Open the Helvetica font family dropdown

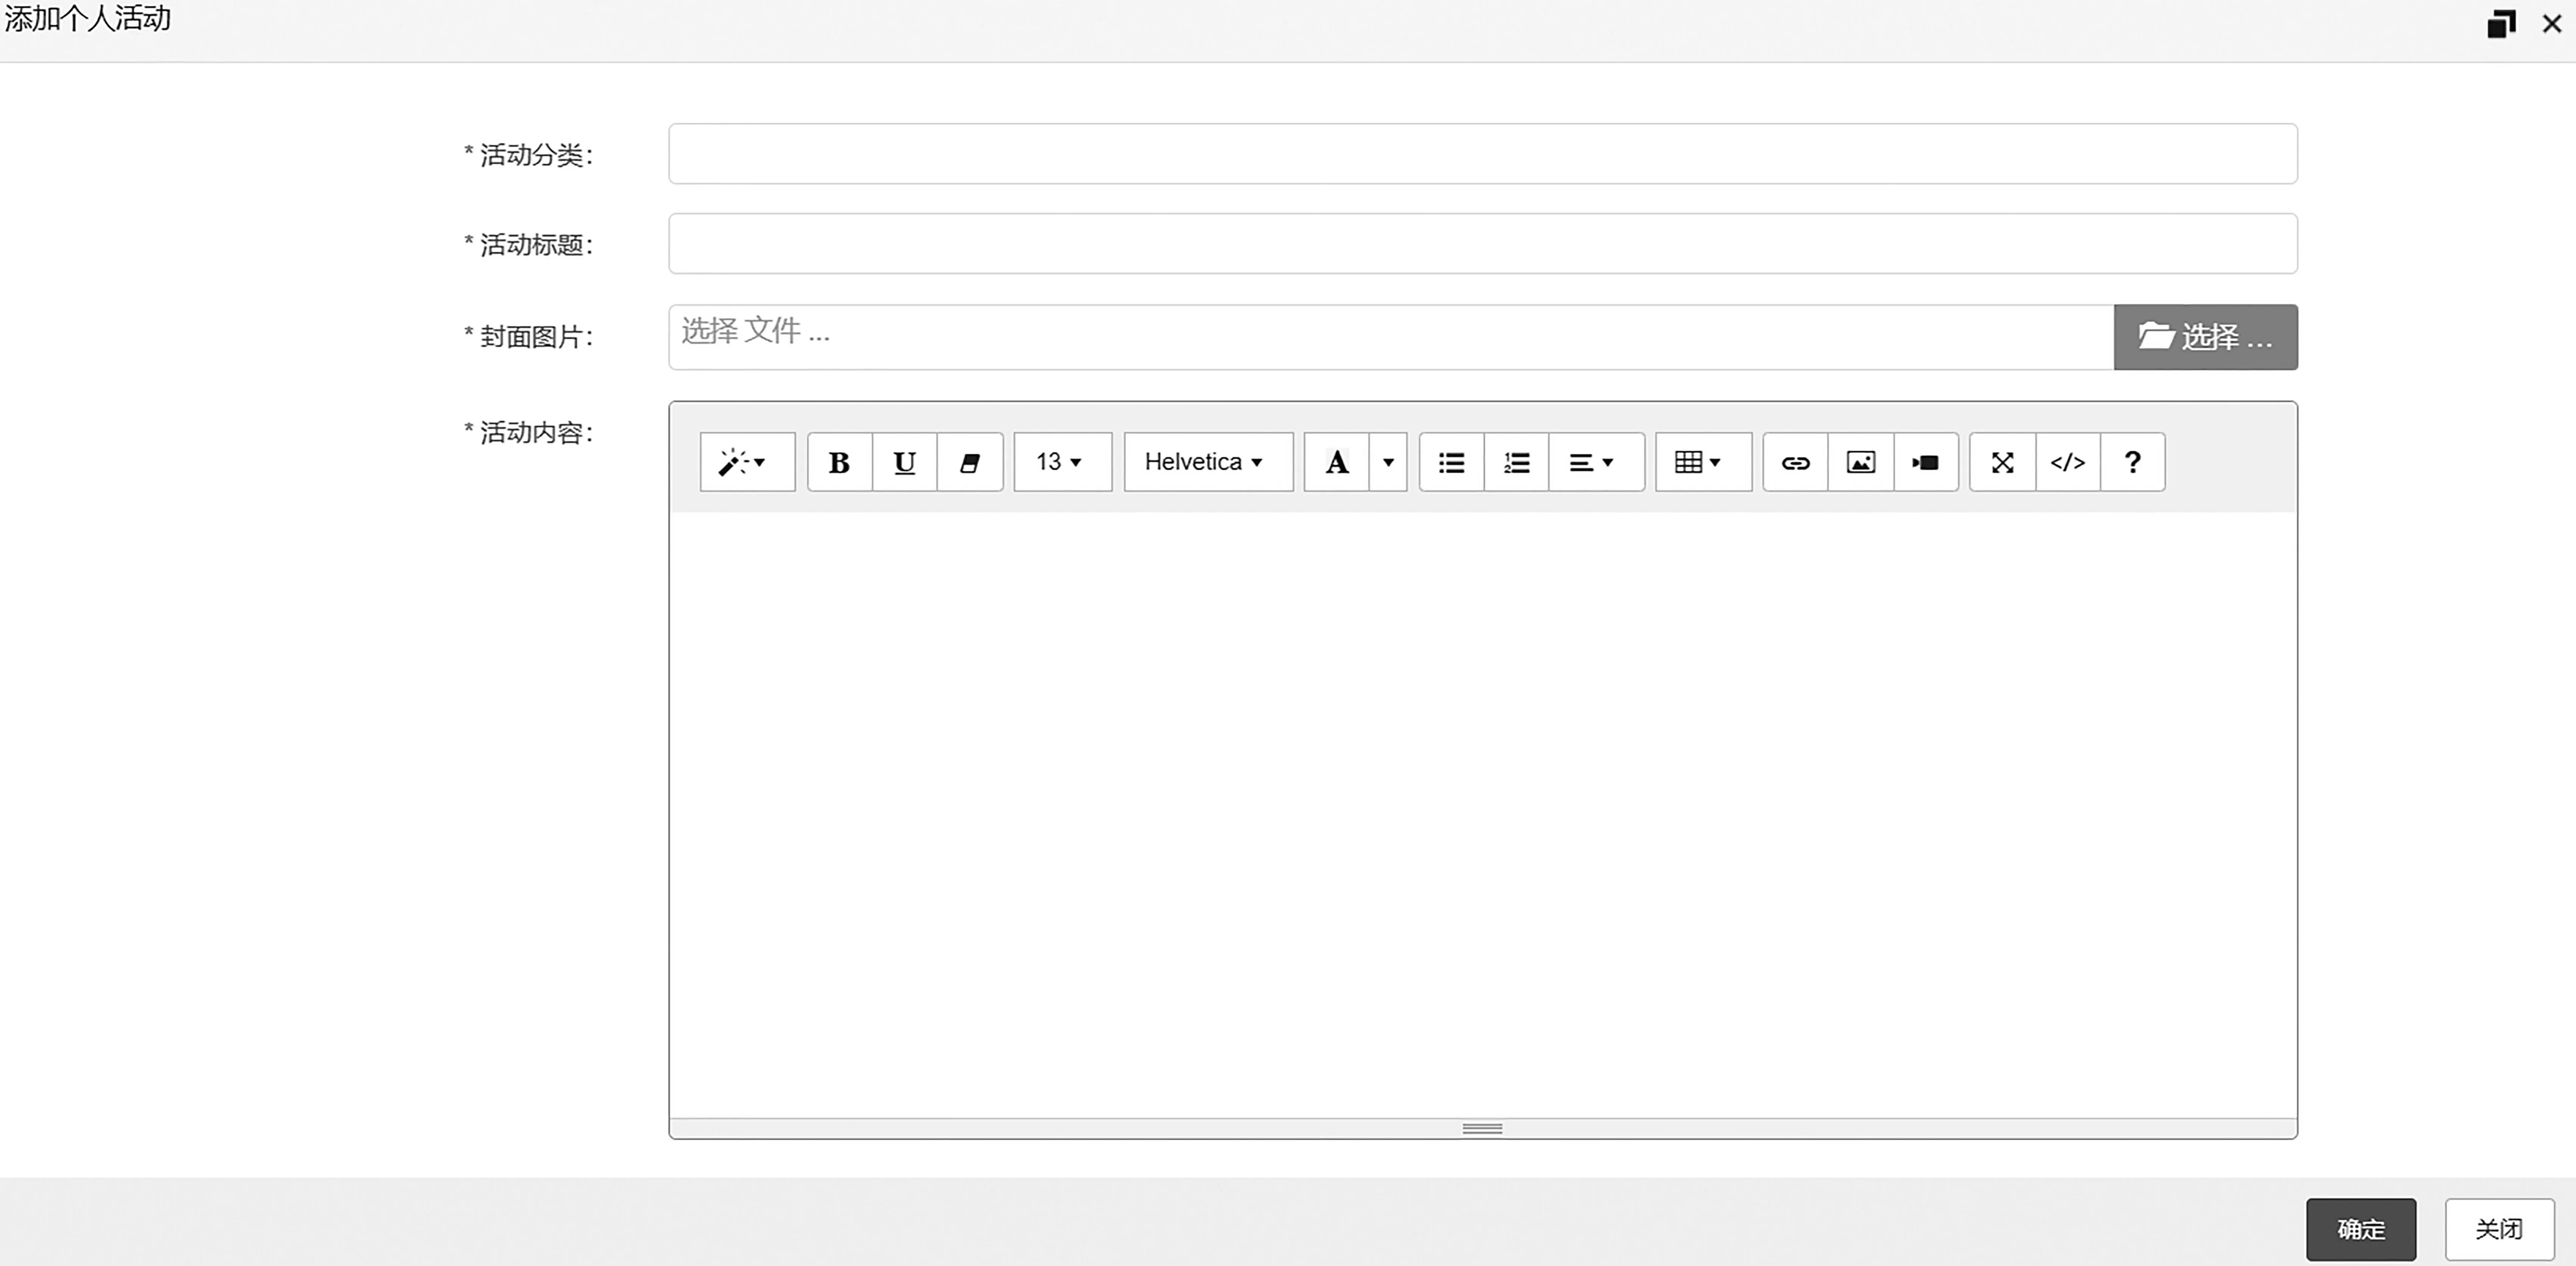point(1208,462)
